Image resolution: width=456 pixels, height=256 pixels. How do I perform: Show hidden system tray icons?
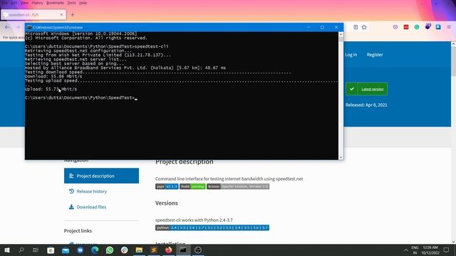tap(405, 250)
